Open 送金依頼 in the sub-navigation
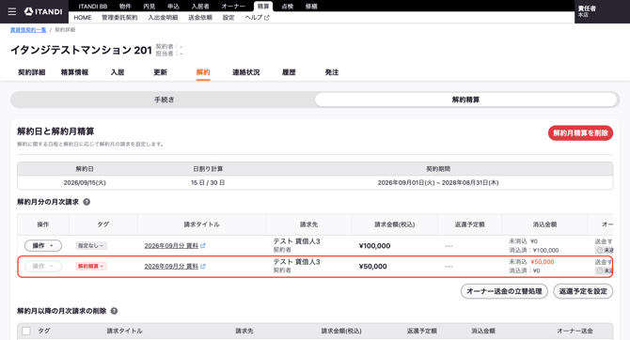This screenshot has height=340, width=630. pyautogui.click(x=200, y=18)
